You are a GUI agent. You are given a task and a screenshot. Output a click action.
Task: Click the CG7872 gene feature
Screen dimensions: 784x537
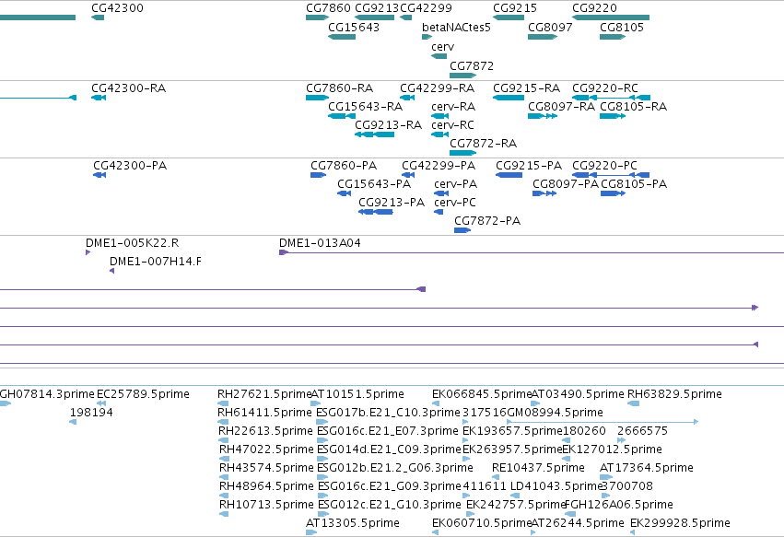pyautogui.click(x=463, y=76)
